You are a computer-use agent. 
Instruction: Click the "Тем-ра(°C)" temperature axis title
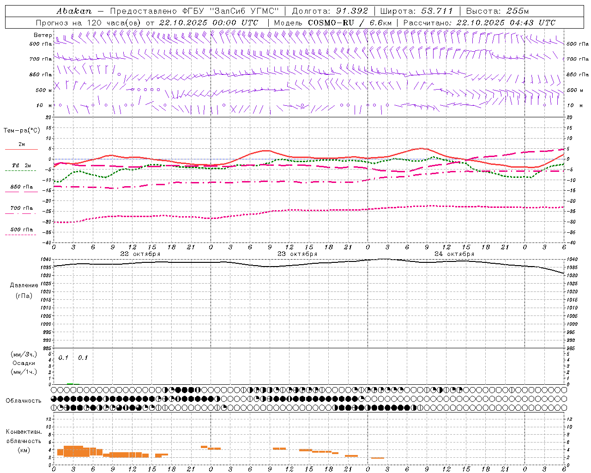tap(22, 131)
